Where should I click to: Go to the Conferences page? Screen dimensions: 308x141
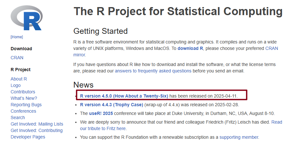pyautogui.click(x=23, y=111)
